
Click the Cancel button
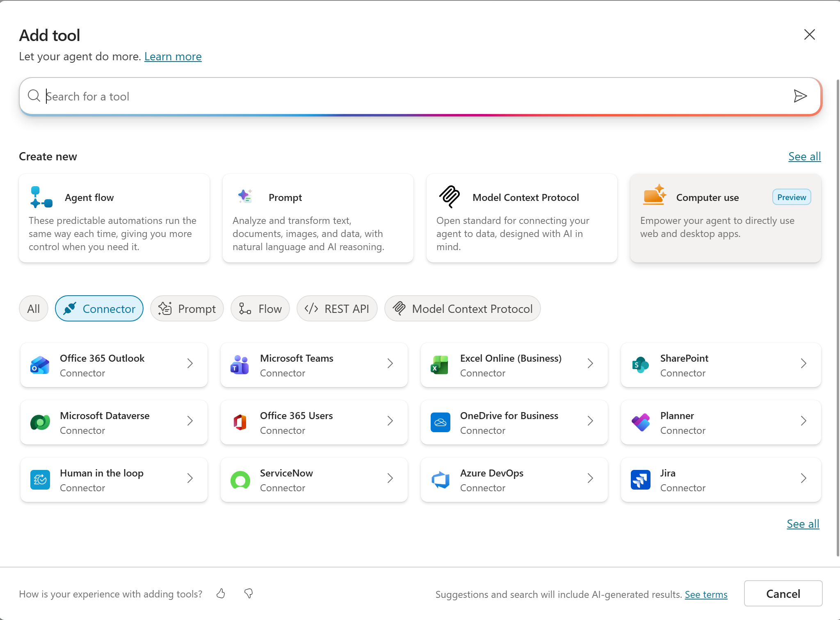tap(783, 593)
